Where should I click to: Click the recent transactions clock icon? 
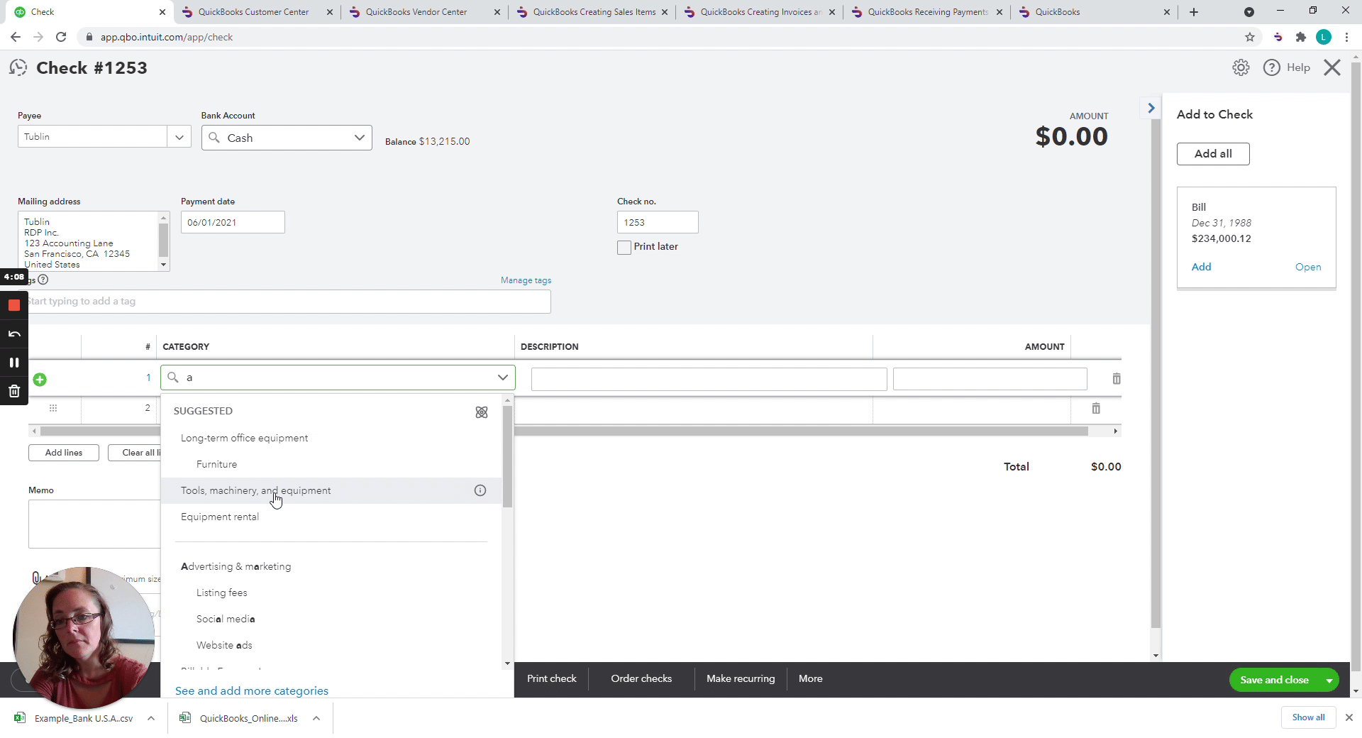[18, 67]
